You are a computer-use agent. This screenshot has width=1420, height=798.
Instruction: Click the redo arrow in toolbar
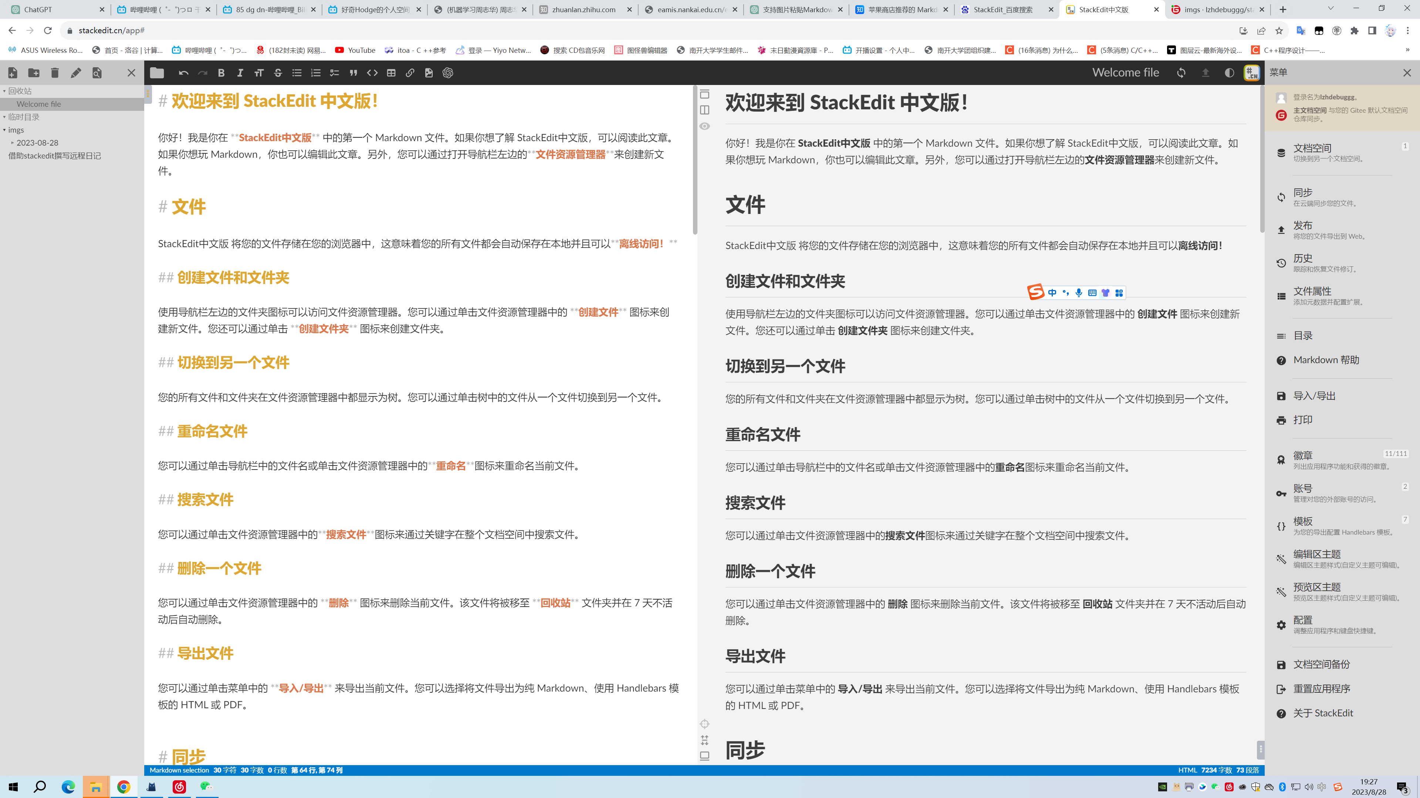click(202, 73)
